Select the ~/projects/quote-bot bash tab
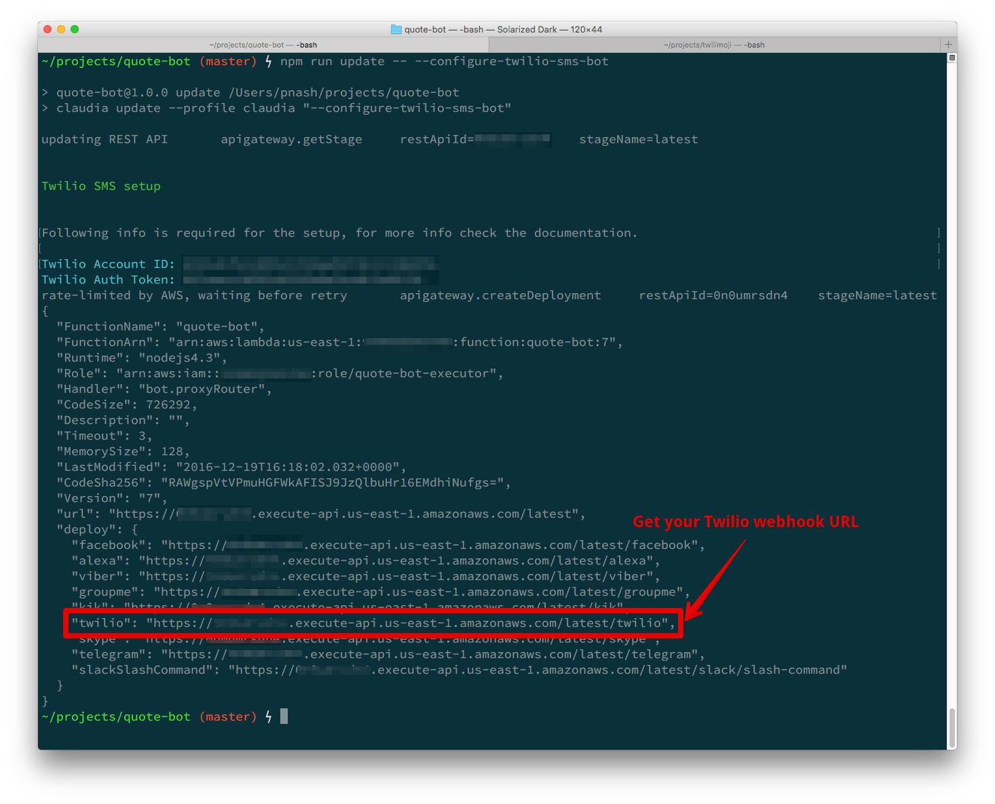The height and width of the screenshot is (804, 995). click(263, 45)
